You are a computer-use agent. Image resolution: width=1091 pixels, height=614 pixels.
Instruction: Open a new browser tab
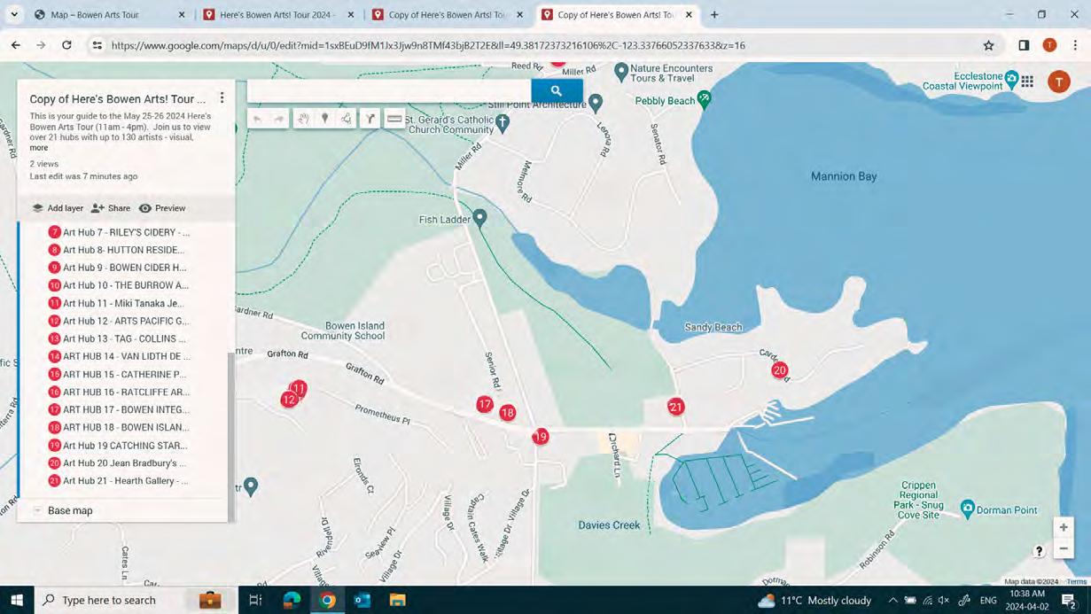coord(714,15)
